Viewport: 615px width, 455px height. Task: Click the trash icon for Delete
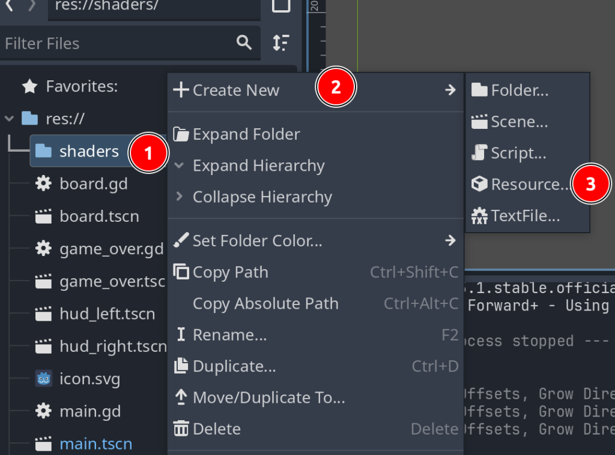pos(181,429)
